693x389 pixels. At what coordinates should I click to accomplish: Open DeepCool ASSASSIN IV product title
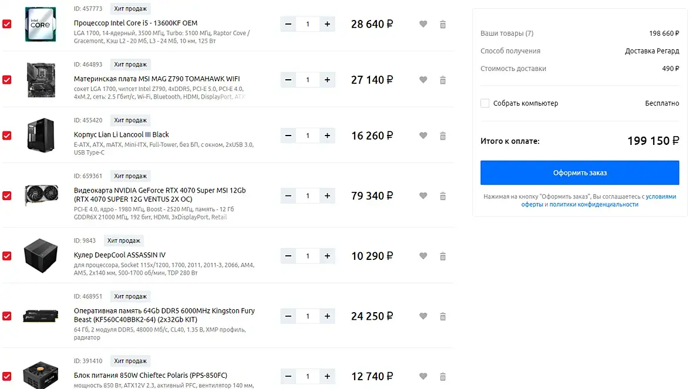(x=120, y=255)
